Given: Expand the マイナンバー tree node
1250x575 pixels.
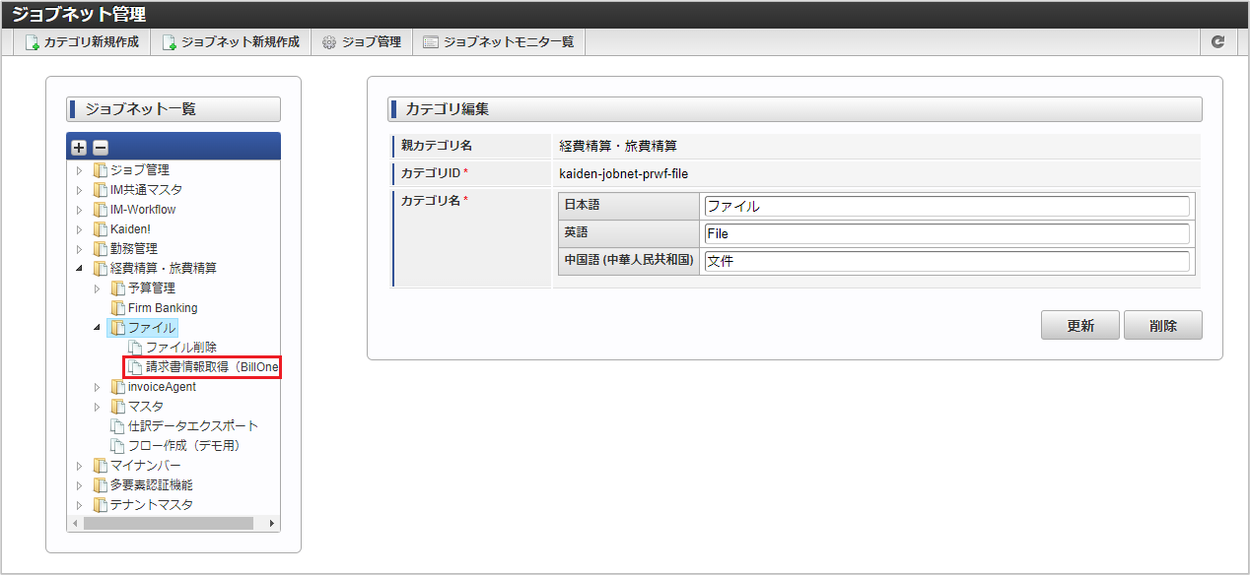Looking at the screenshot, I should pyautogui.click(x=80, y=466).
